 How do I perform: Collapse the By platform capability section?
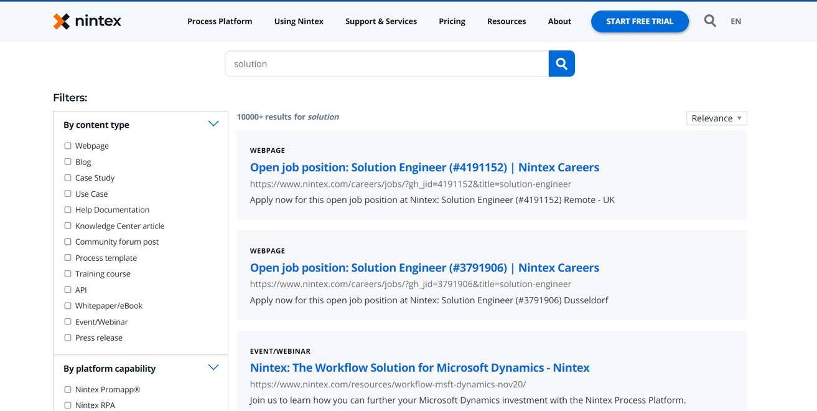pos(213,367)
